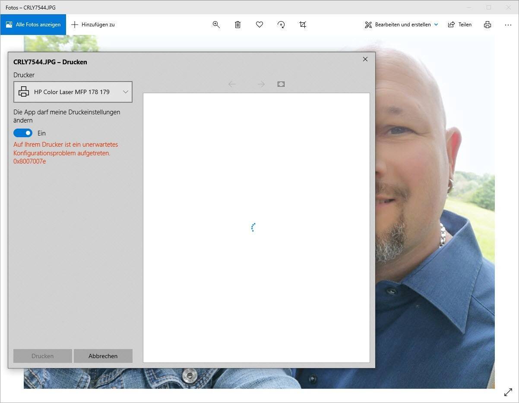Open the HP Color Laser printer dropdown
The image size is (519, 403).
pyautogui.click(x=73, y=92)
